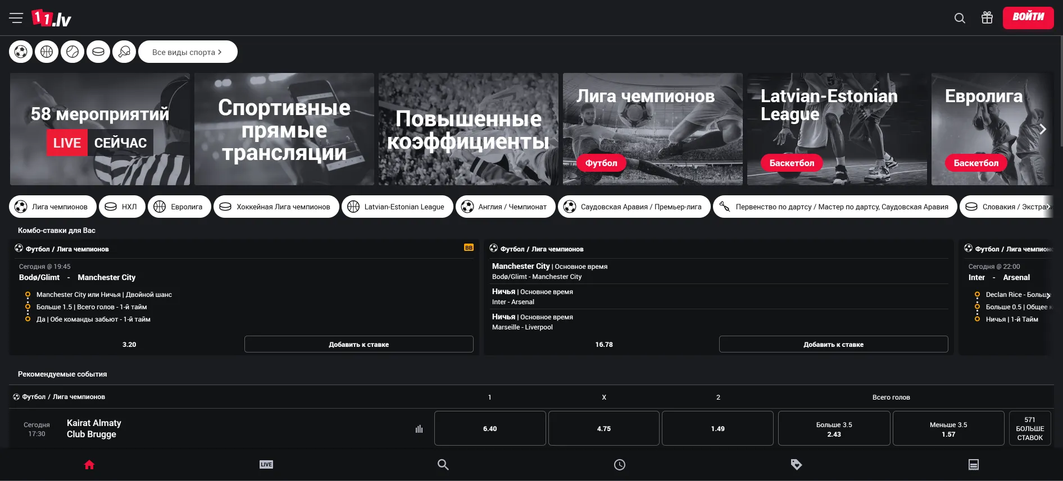
Task: Click the search icon in header
Action: click(960, 18)
